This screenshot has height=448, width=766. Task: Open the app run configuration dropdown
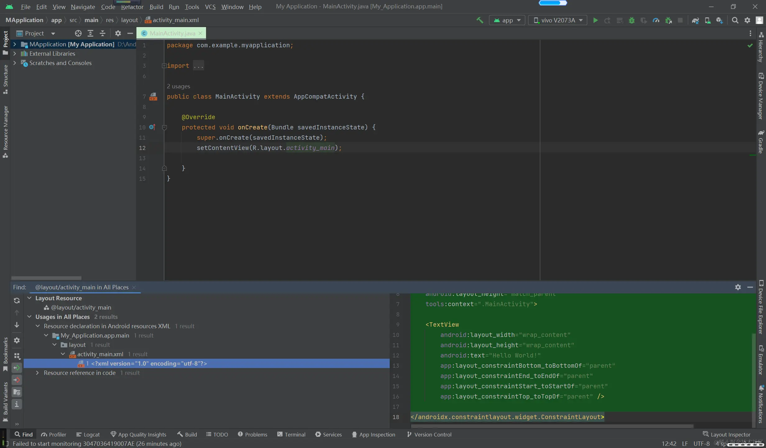tap(507, 20)
